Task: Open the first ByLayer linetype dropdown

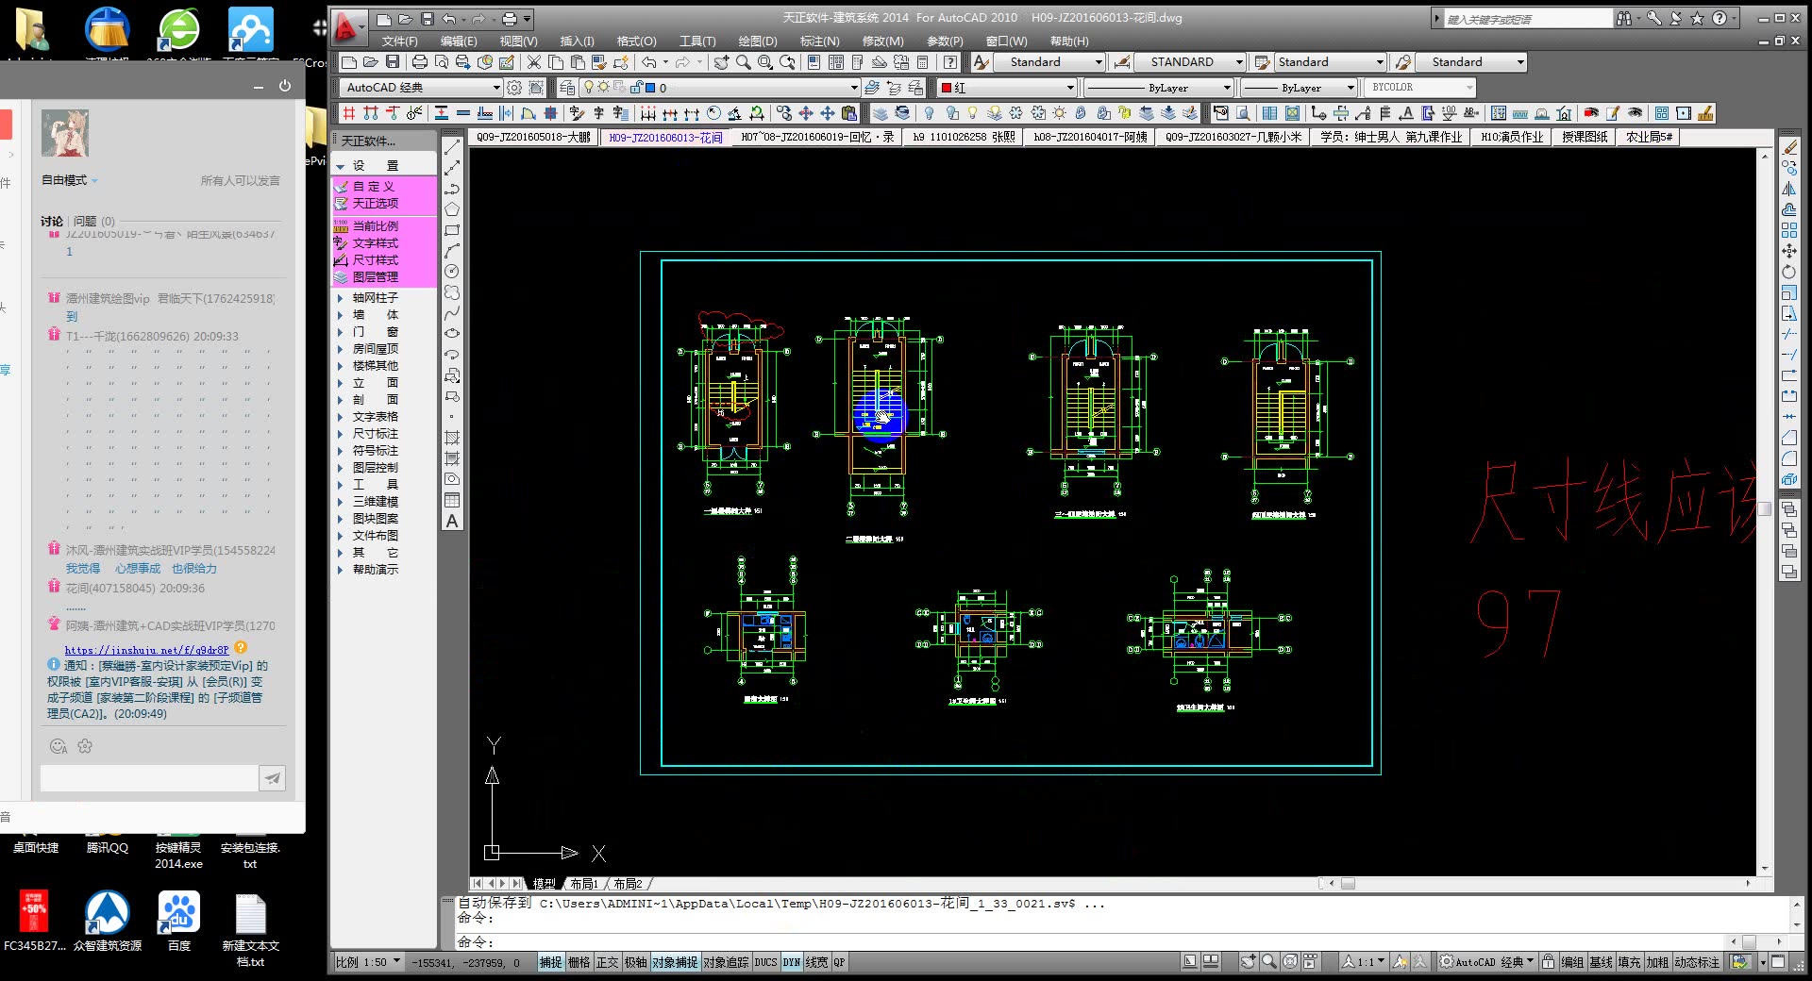Action: [x=1159, y=88]
